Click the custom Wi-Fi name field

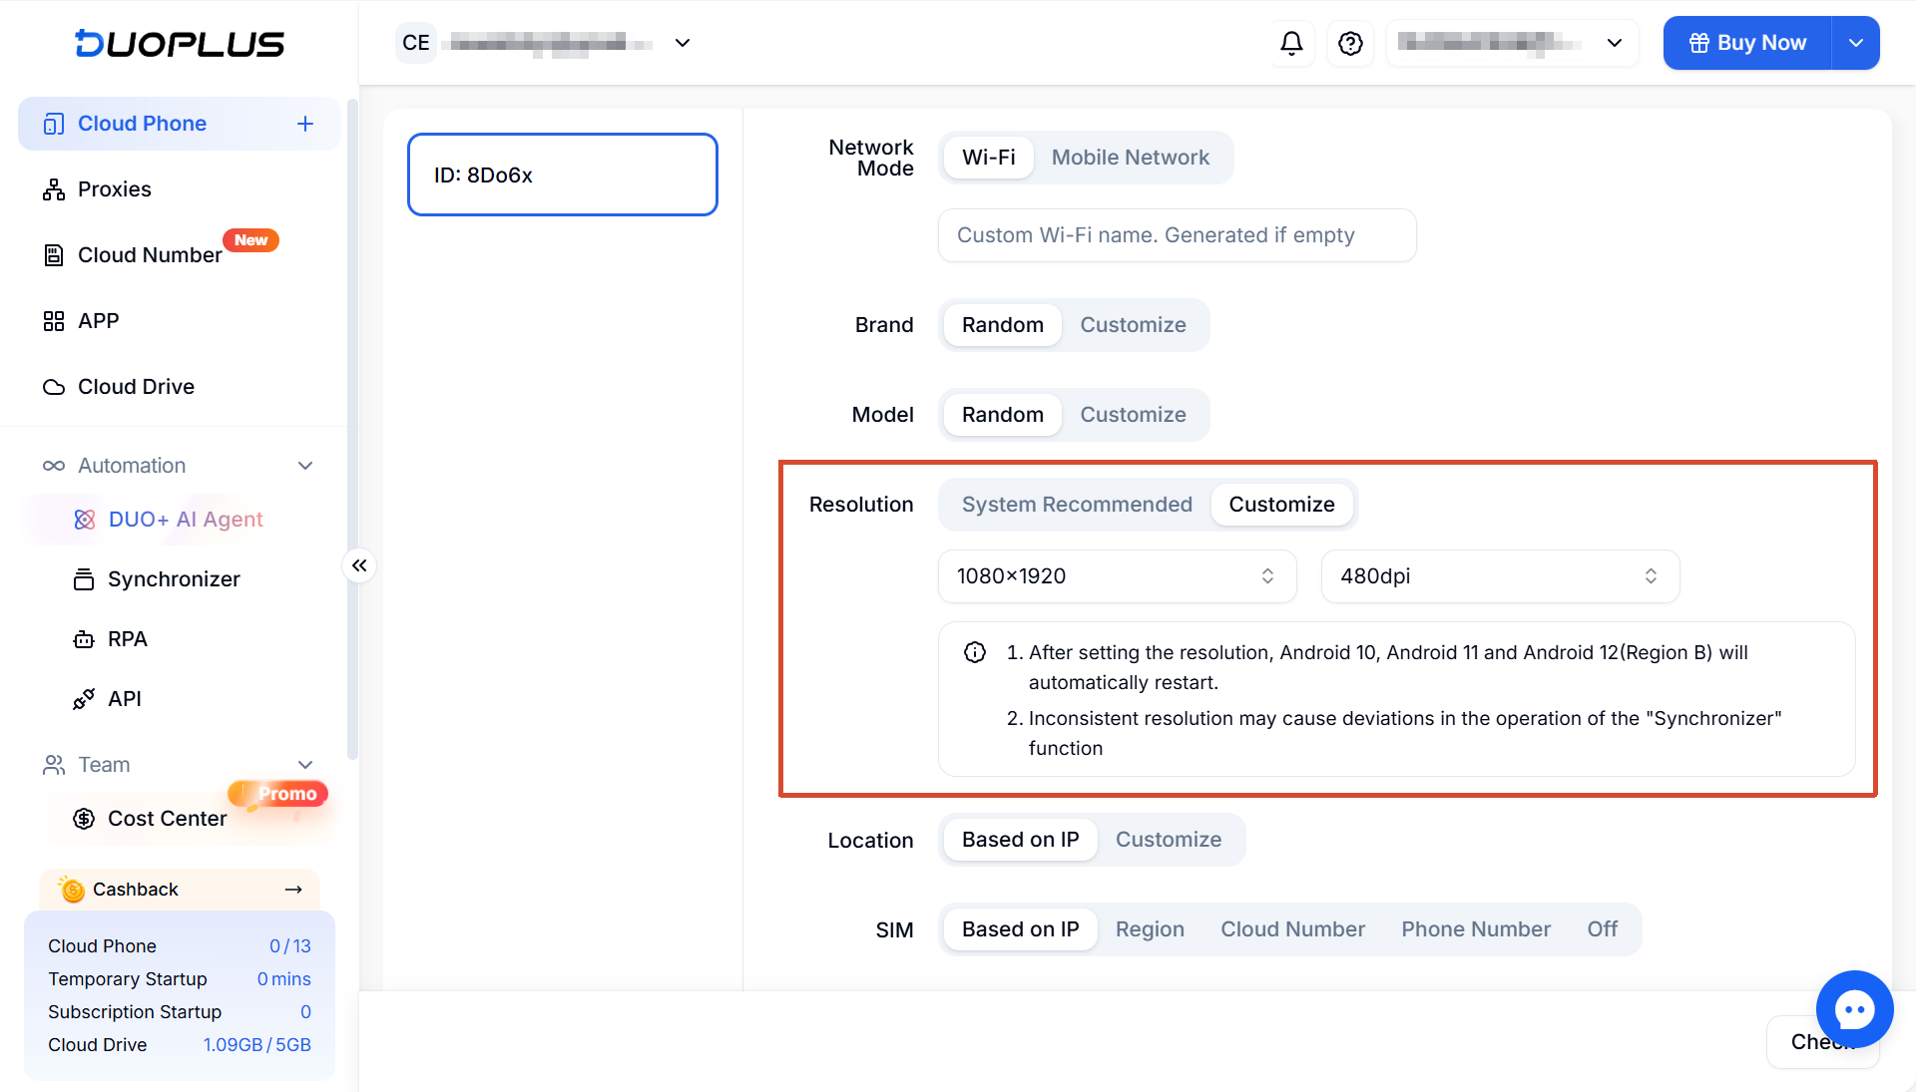coord(1178,235)
